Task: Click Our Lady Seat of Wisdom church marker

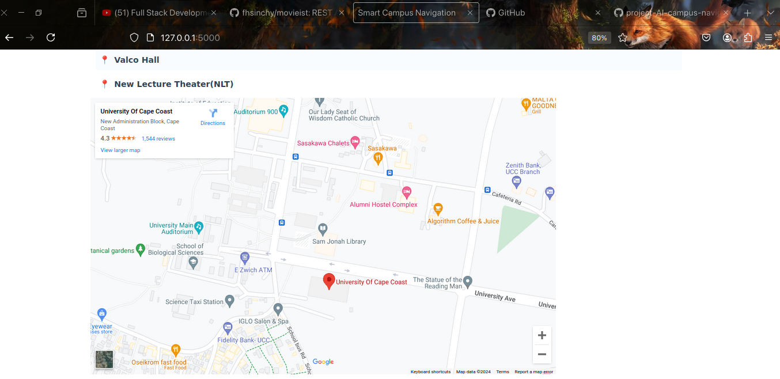Action: pyautogui.click(x=320, y=101)
